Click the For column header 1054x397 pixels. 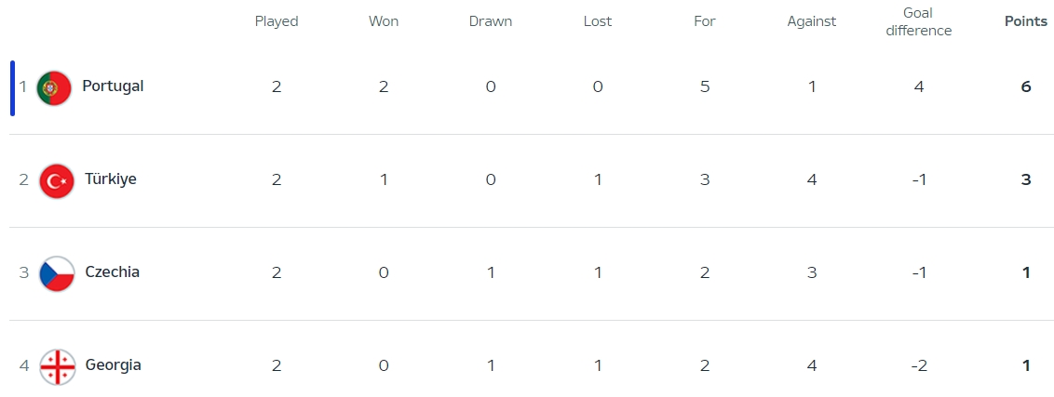coord(705,21)
